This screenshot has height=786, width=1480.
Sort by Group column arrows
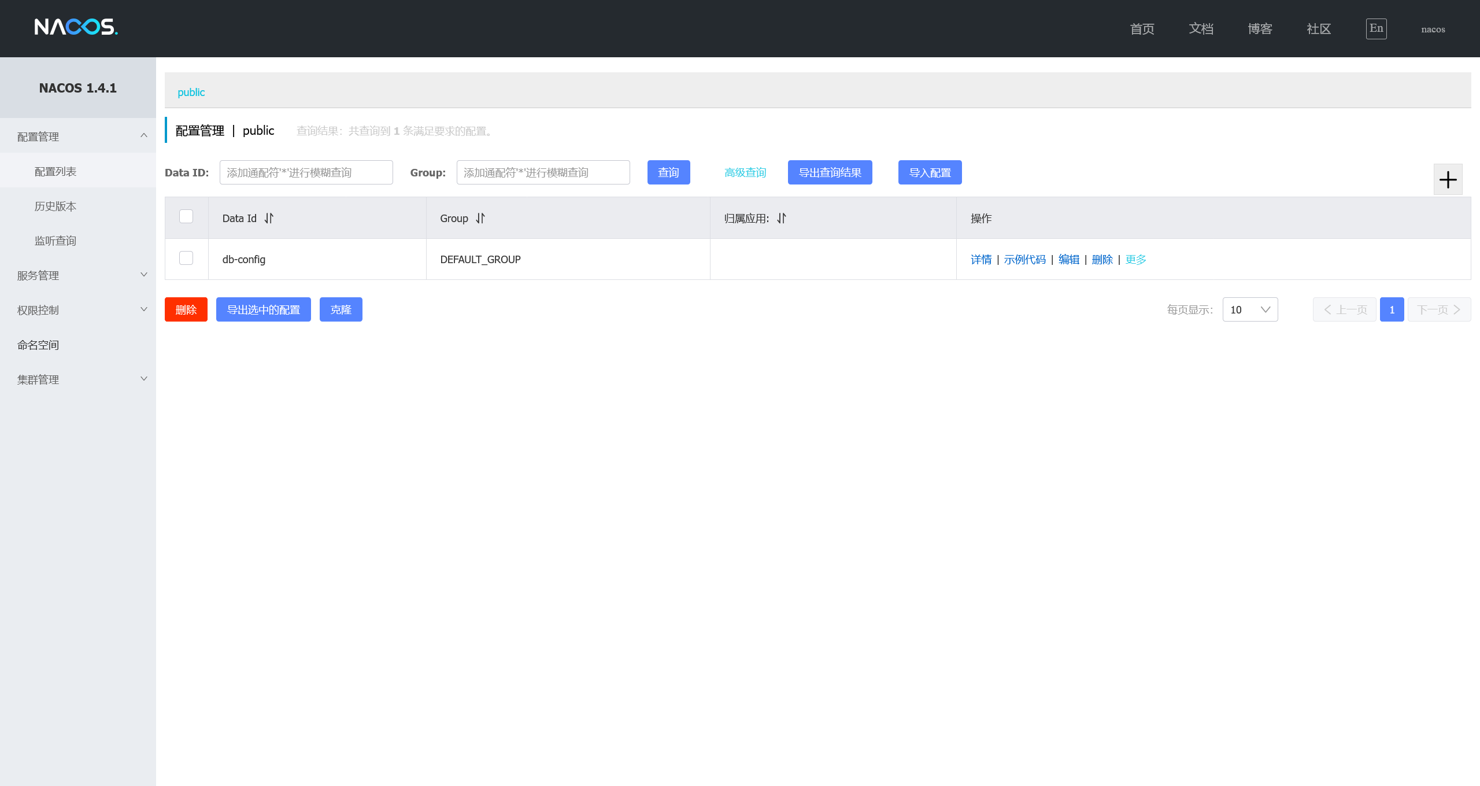(x=480, y=218)
